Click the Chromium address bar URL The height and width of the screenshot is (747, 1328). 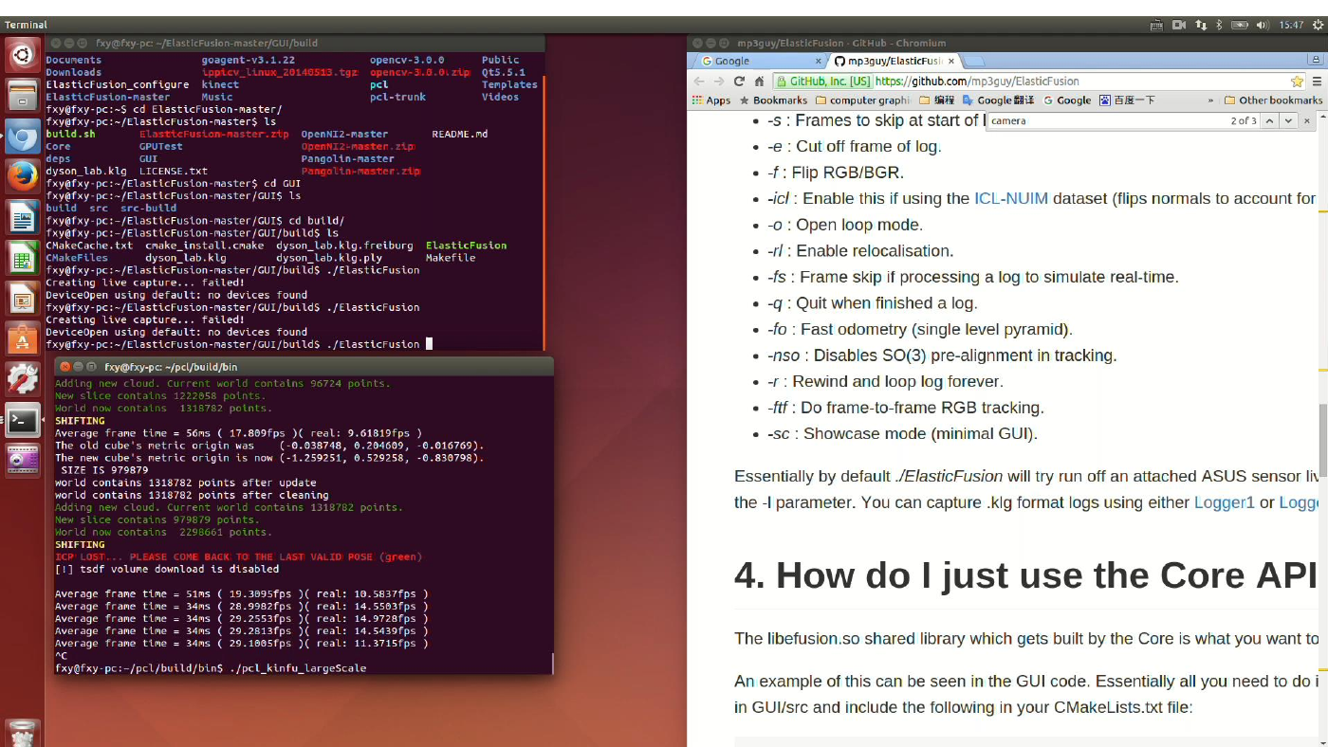tap(977, 82)
